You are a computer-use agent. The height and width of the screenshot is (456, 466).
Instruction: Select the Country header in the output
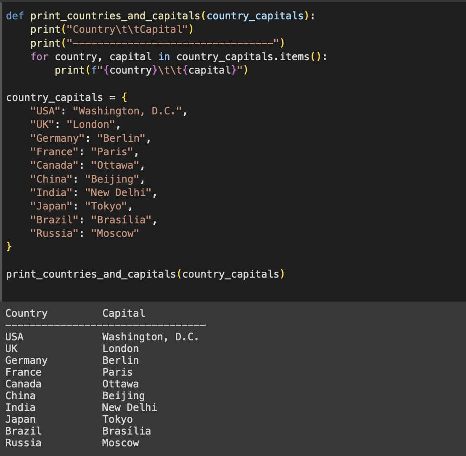point(26,313)
